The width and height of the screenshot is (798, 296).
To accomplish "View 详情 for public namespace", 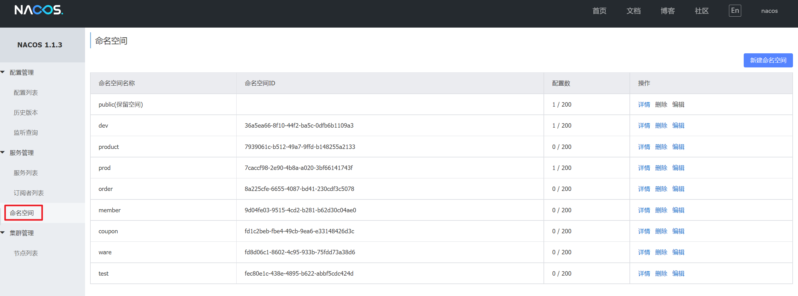I will tap(644, 104).
